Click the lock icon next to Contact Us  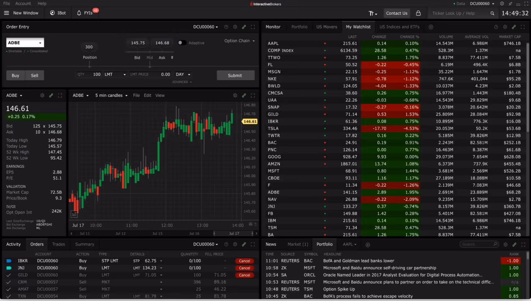tap(418, 13)
